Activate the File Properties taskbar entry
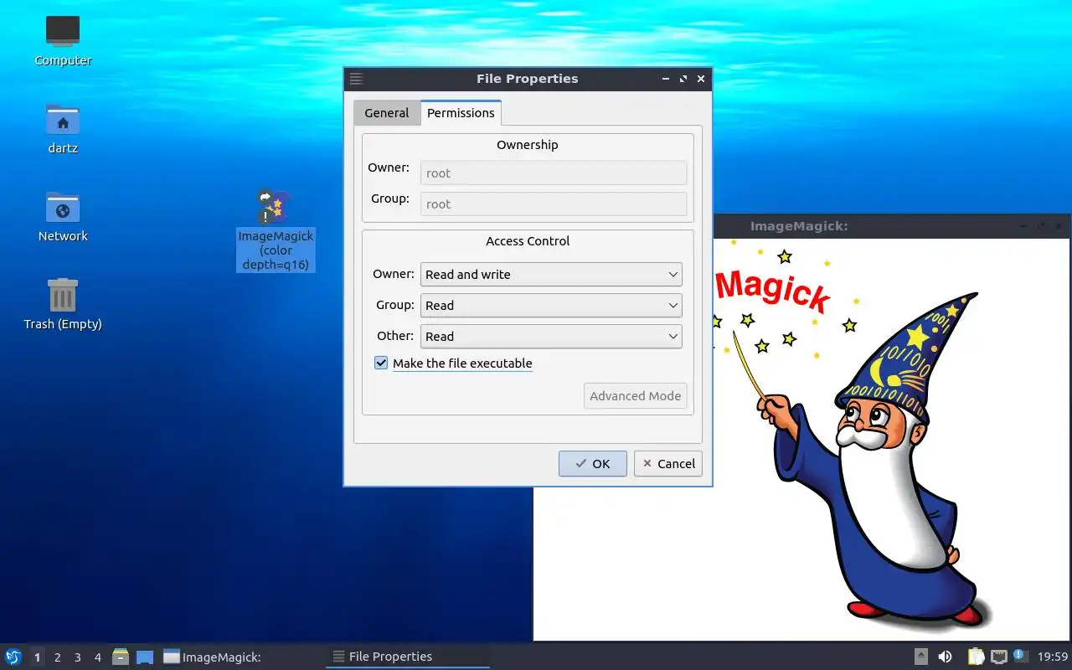1072x670 pixels. 408,657
